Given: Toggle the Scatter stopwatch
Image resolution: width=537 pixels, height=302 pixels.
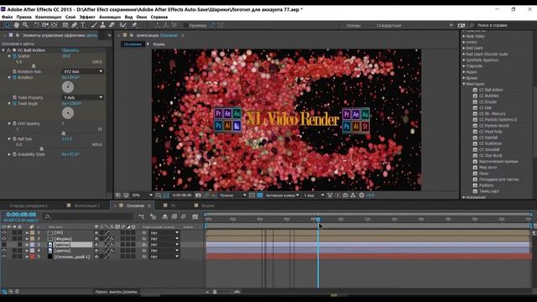Looking at the screenshot, I should coord(14,56).
